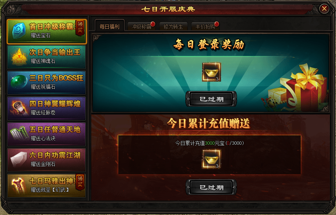Click the scroll icon for 四日神翼耀辉煌
This screenshot has width=336, height=215.
tap(19, 108)
